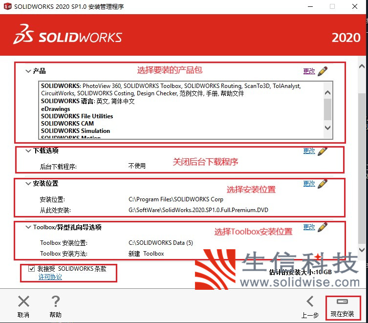Click the pencil icon in Toolbox/异型孔向导选项 section

pyautogui.click(x=323, y=227)
